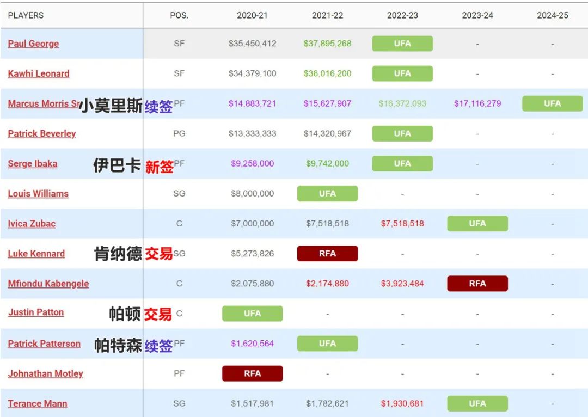This screenshot has height=417, width=588.
Task: Click Justin Patton's 2020-21 UFA badge
Action: pos(253,314)
